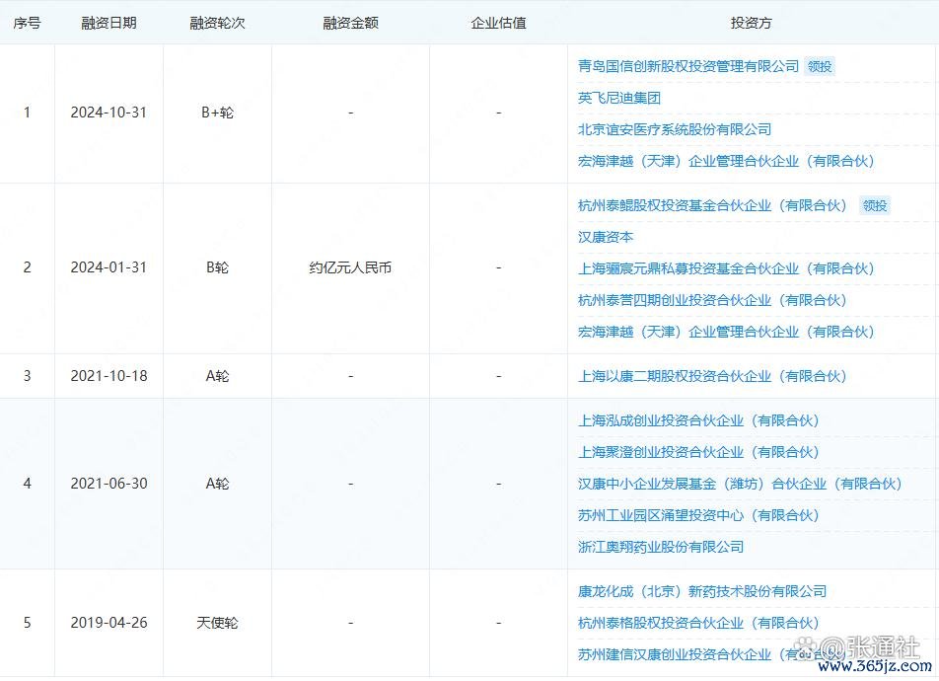
Task: Open 宏海津越（天津）link in the B轮 row
Action: pyautogui.click(x=726, y=332)
